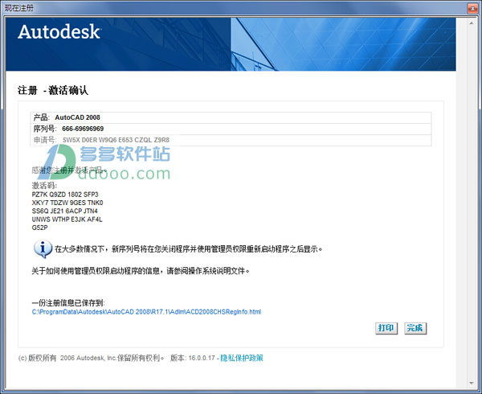482x394 pixels.
Task: Close the 现在注册 window
Action: [472, 8]
